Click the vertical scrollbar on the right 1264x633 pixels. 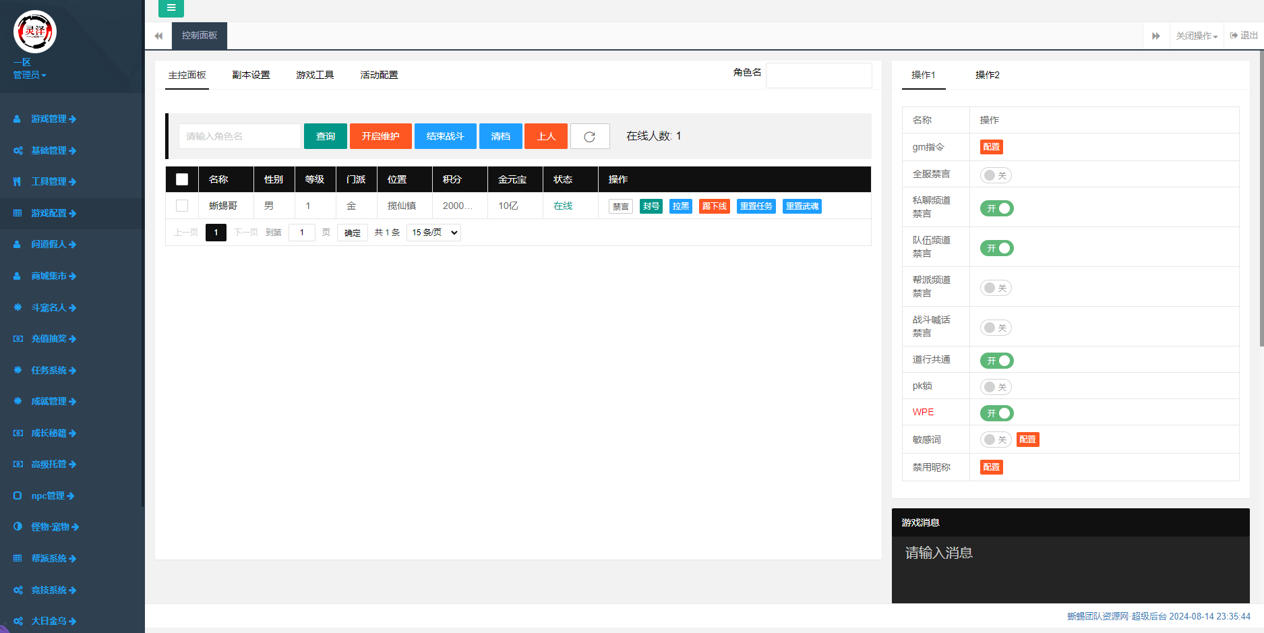pyautogui.click(x=1260, y=202)
